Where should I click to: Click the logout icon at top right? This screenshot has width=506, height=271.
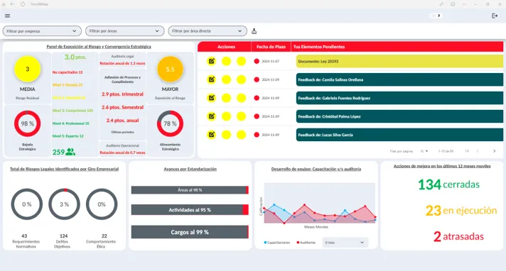[495, 16]
